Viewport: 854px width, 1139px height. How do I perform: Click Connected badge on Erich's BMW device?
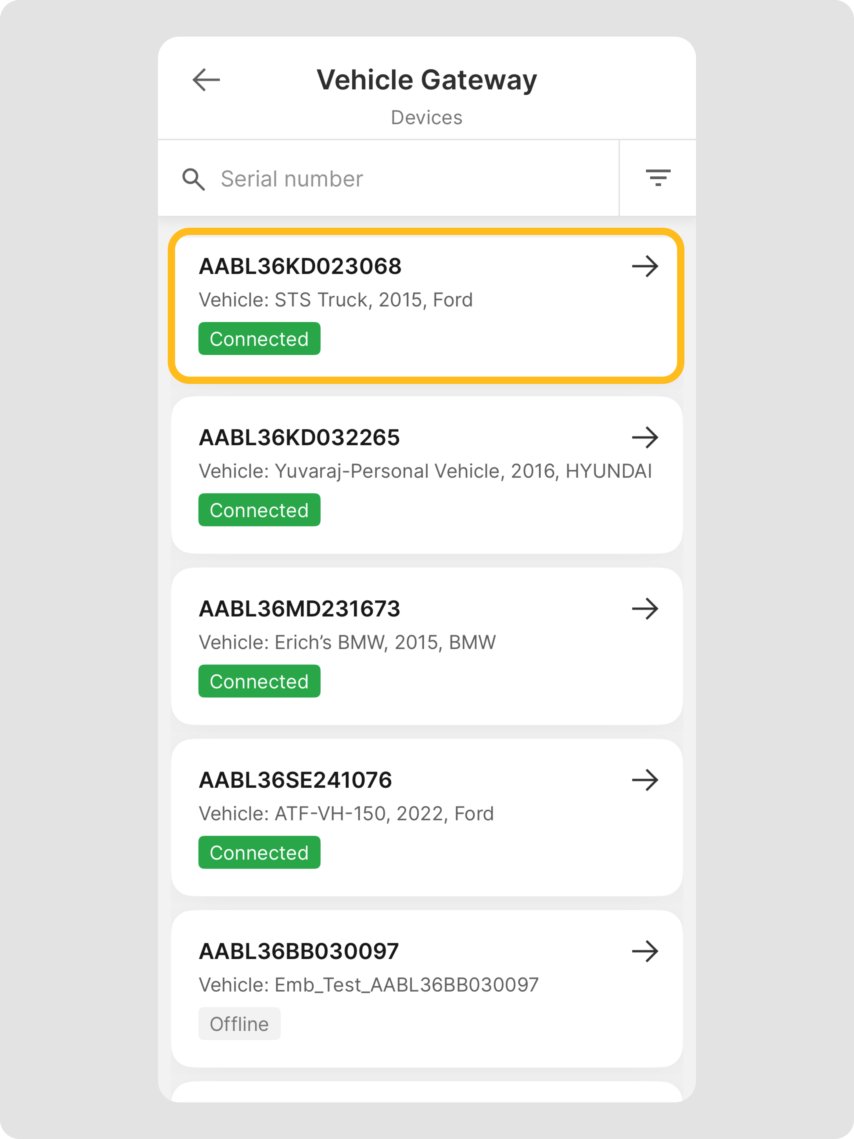pos(259,682)
